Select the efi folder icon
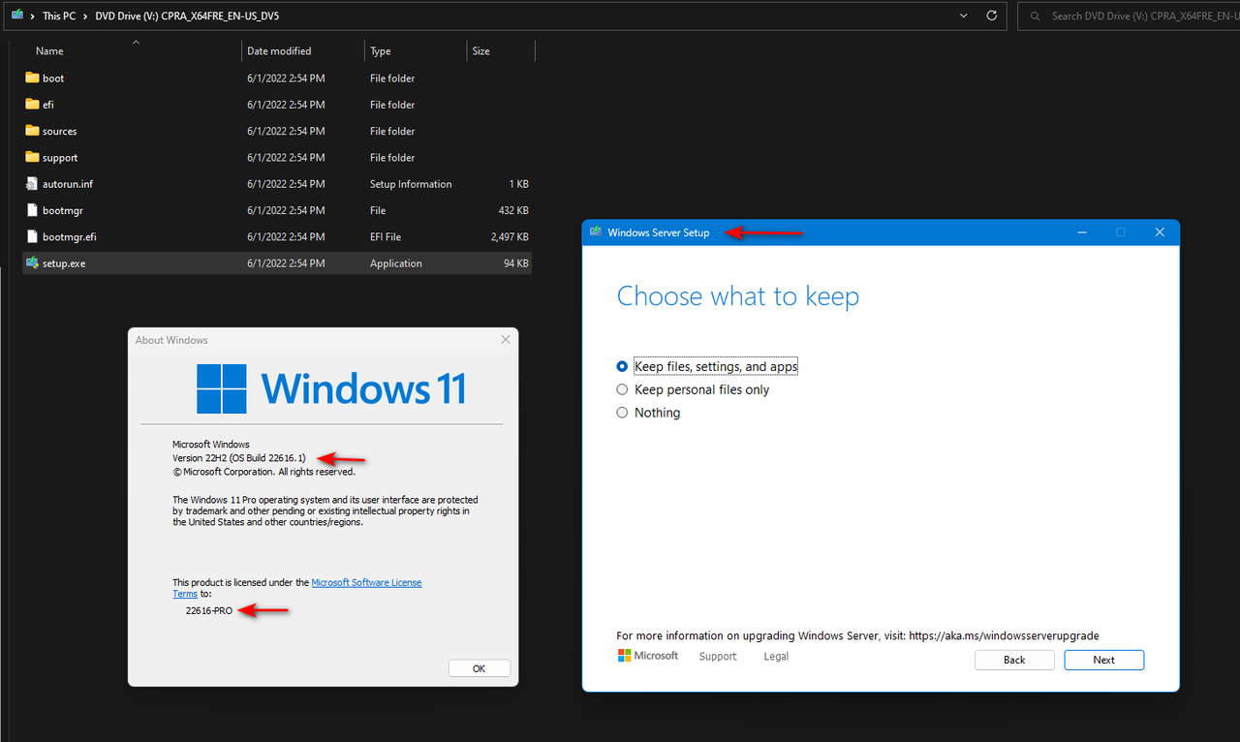The width and height of the screenshot is (1240, 742). coord(32,104)
